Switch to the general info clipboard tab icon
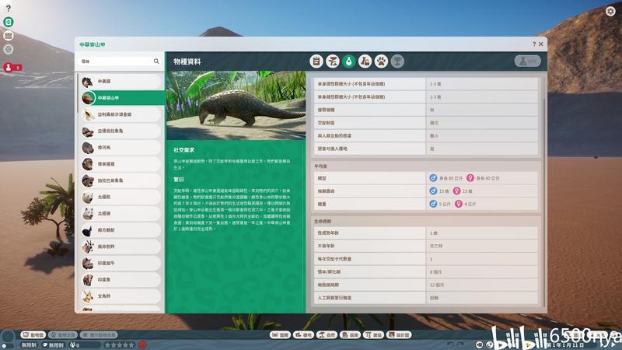The image size is (622, 350). (x=316, y=61)
